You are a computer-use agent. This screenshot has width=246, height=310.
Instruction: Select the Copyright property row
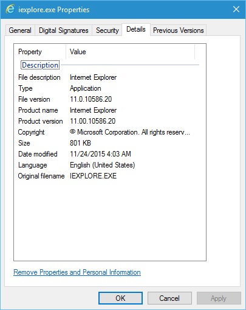[x=109, y=132]
